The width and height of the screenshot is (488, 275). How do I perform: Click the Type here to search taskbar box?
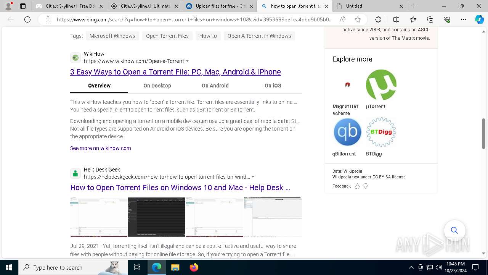coord(73,267)
